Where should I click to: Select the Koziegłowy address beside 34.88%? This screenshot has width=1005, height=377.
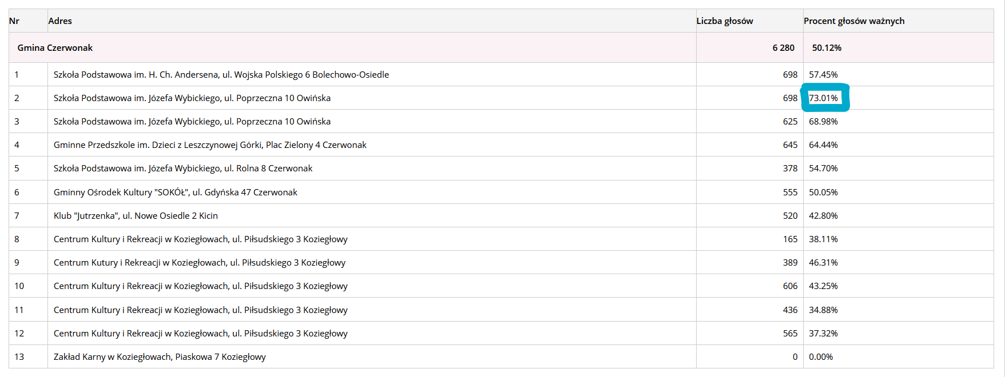(201, 310)
